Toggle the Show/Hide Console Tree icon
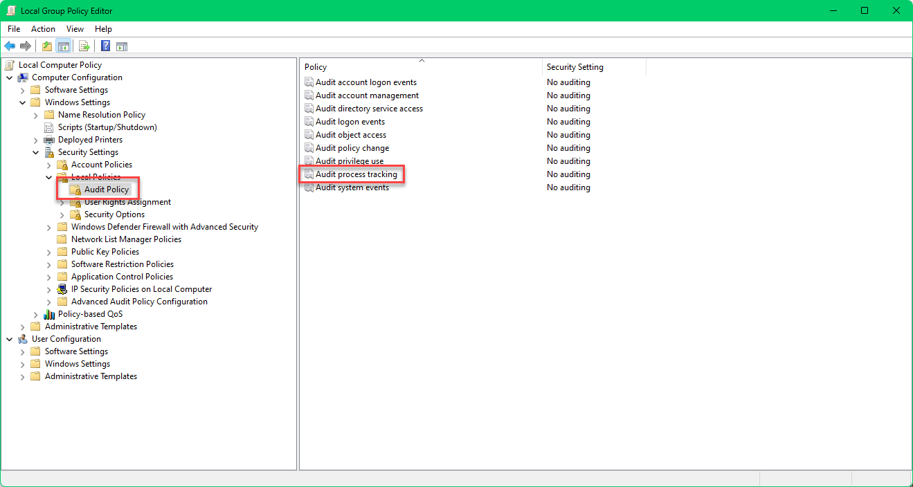The width and height of the screenshot is (913, 487). (63, 46)
